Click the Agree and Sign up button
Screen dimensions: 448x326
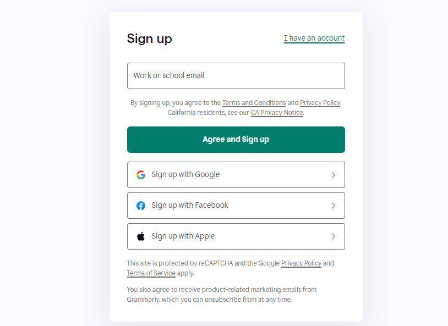(x=236, y=140)
